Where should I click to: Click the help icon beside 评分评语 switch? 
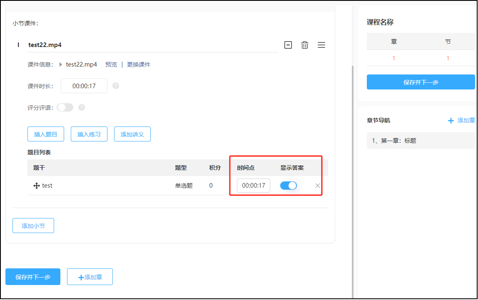coord(81,107)
